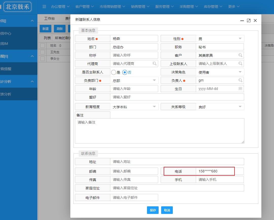Click the 备注 textarea
Image resolution: width=274 pixels, height=220 pixels.
pos(160,131)
